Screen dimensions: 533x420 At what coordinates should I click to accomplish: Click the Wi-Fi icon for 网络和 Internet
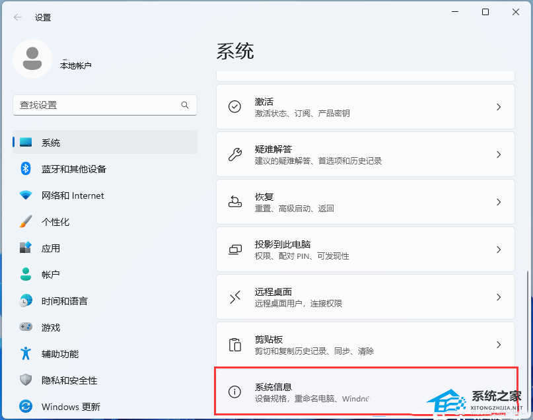tap(26, 195)
